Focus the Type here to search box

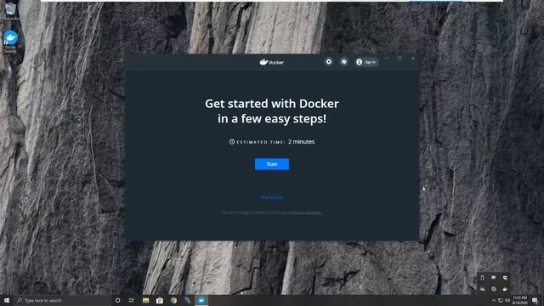63,300
